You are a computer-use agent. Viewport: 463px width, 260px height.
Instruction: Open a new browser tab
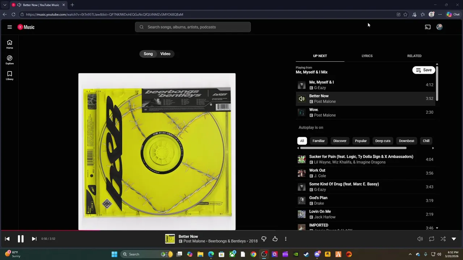click(72, 5)
